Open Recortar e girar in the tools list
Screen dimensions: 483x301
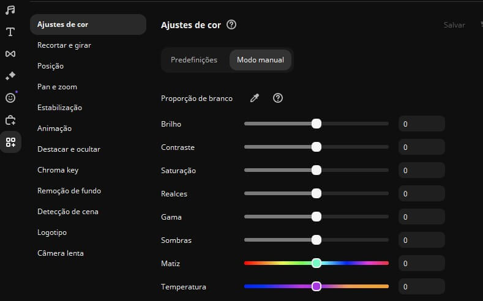(64, 45)
